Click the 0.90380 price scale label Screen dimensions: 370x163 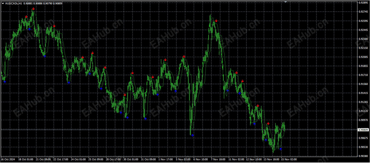click(x=363, y=156)
